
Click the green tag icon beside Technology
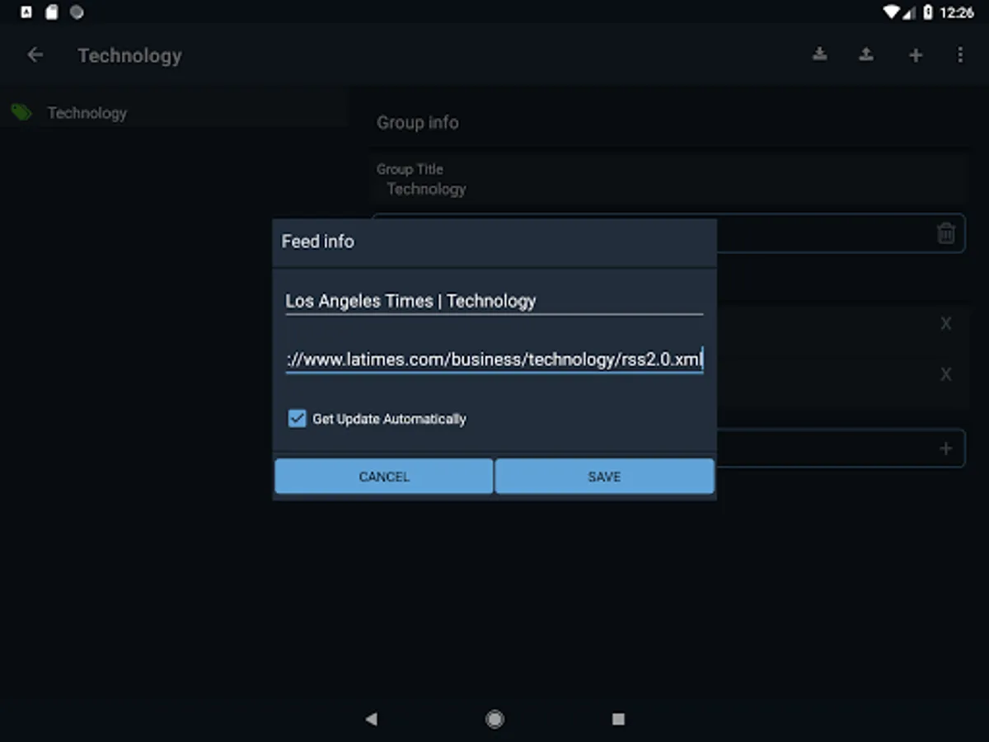coord(21,113)
